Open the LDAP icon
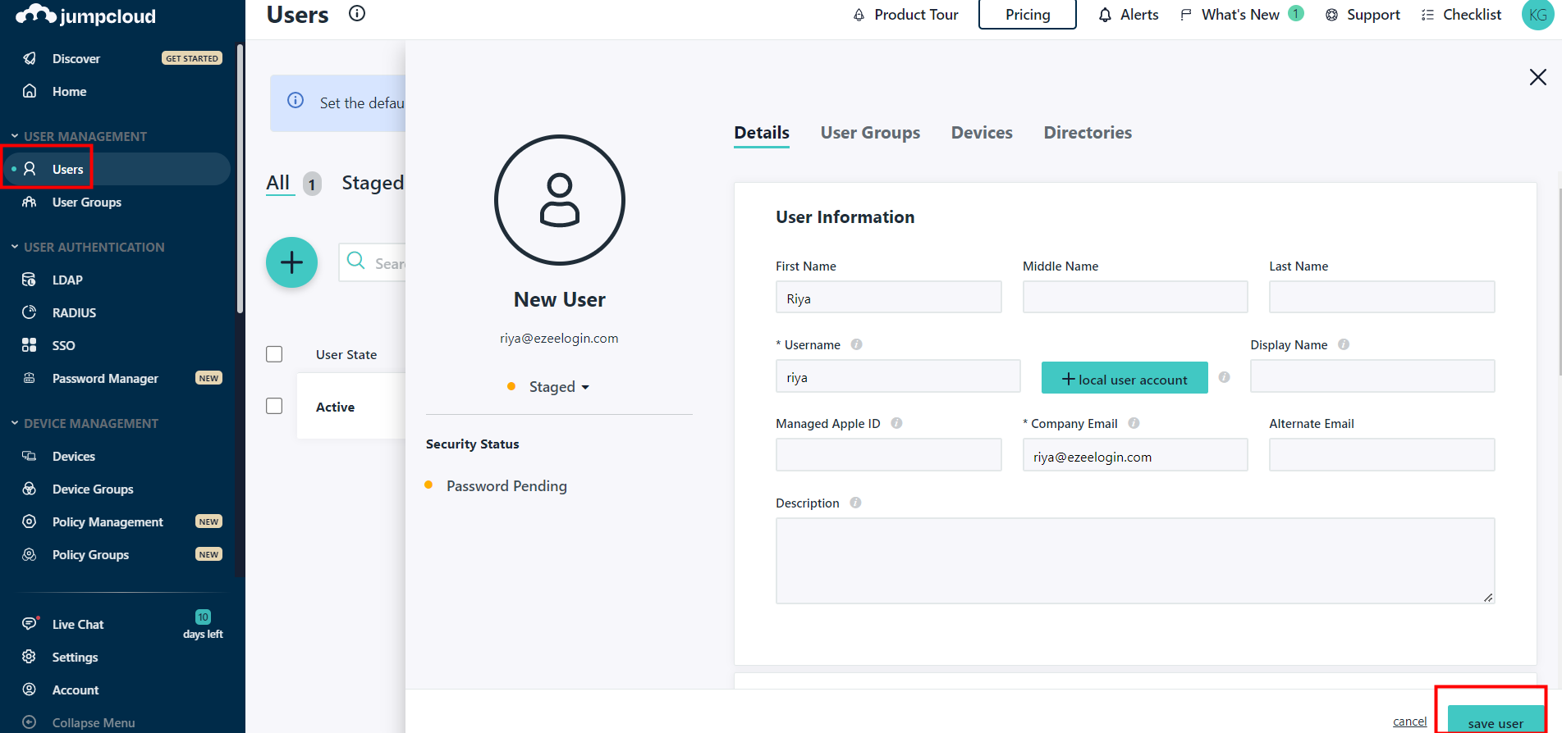The width and height of the screenshot is (1562, 733). pyautogui.click(x=30, y=280)
